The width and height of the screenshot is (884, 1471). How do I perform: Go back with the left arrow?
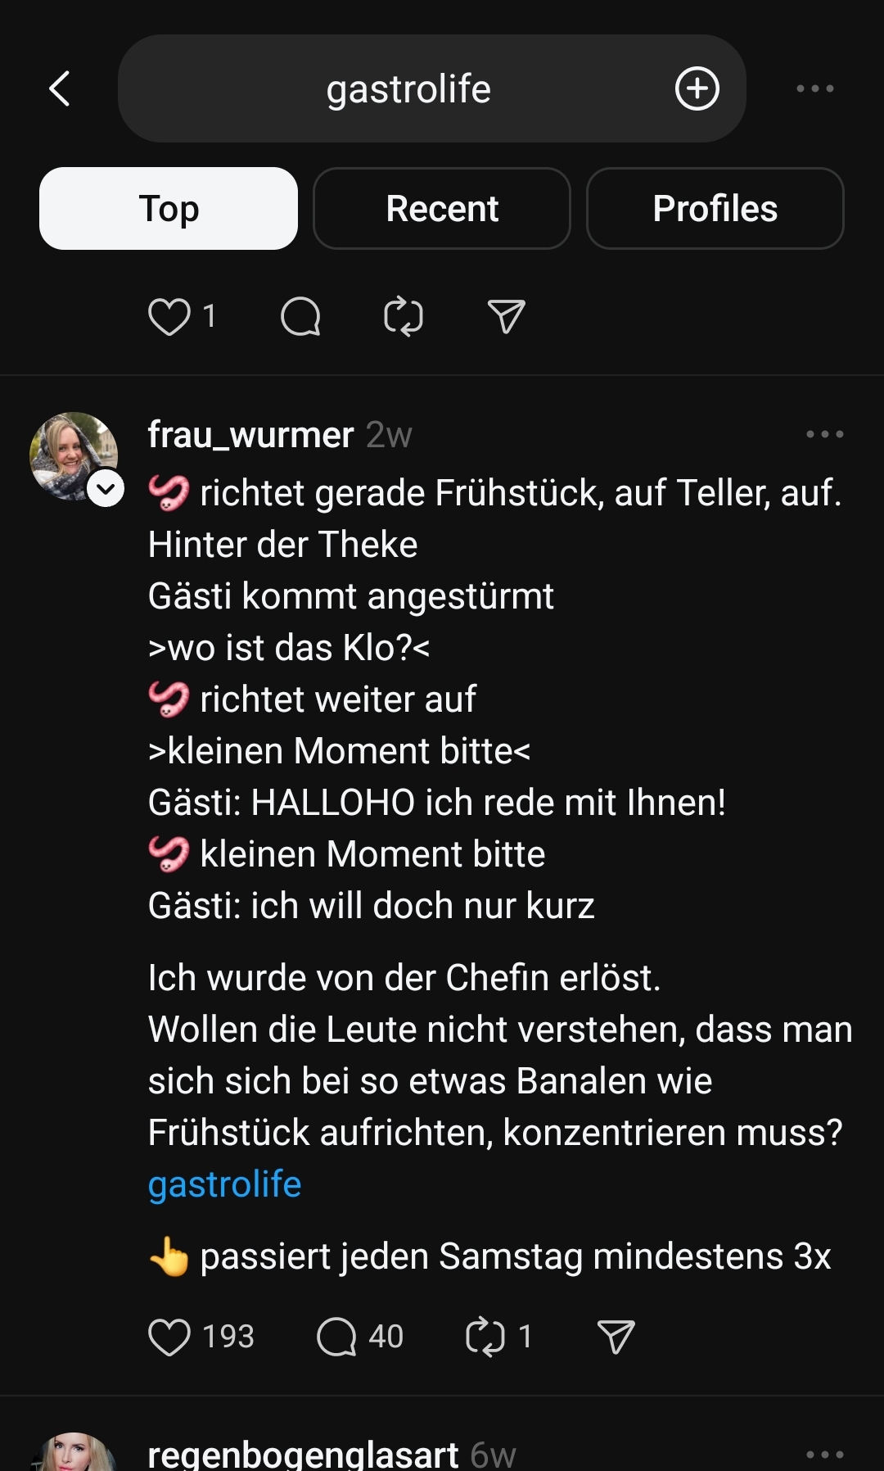(60, 88)
